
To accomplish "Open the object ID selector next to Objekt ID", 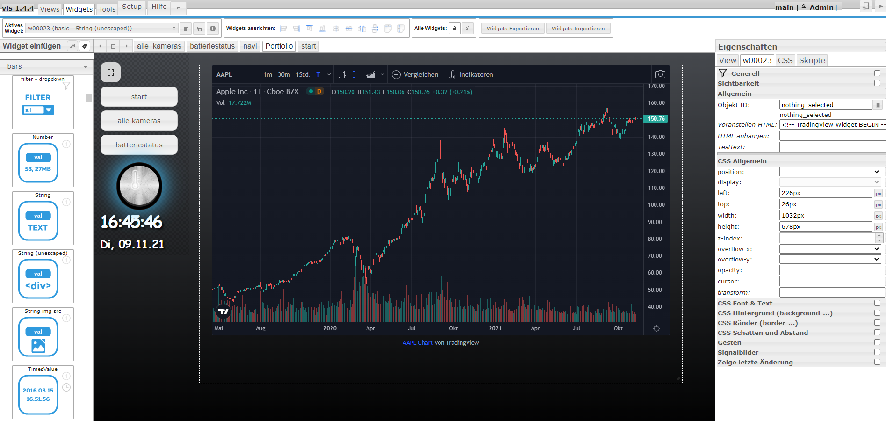I will pyautogui.click(x=878, y=105).
